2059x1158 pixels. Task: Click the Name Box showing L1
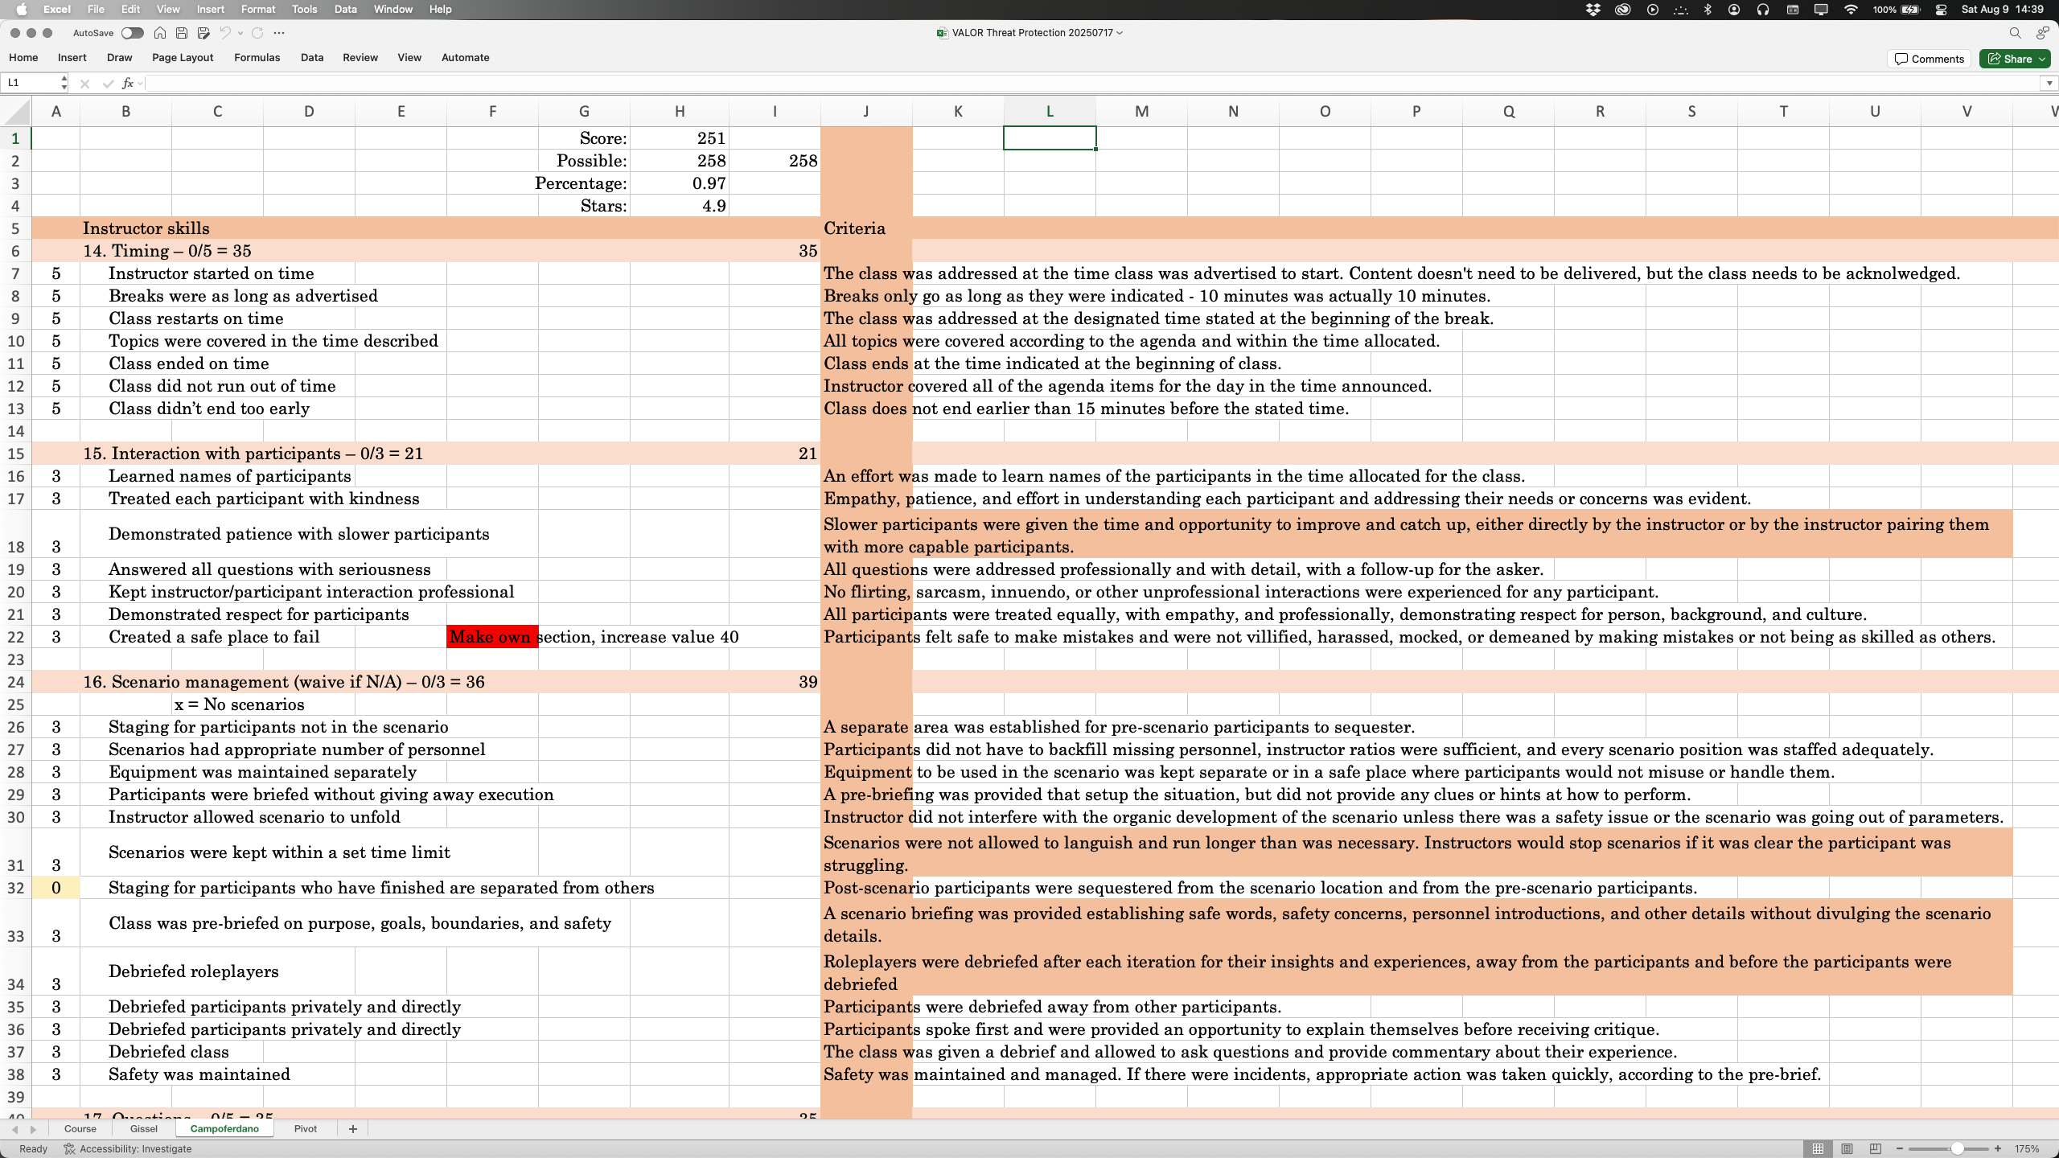pyautogui.click(x=31, y=83)
